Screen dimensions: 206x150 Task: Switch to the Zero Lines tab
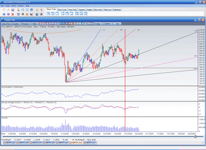(x=98, y=10)
